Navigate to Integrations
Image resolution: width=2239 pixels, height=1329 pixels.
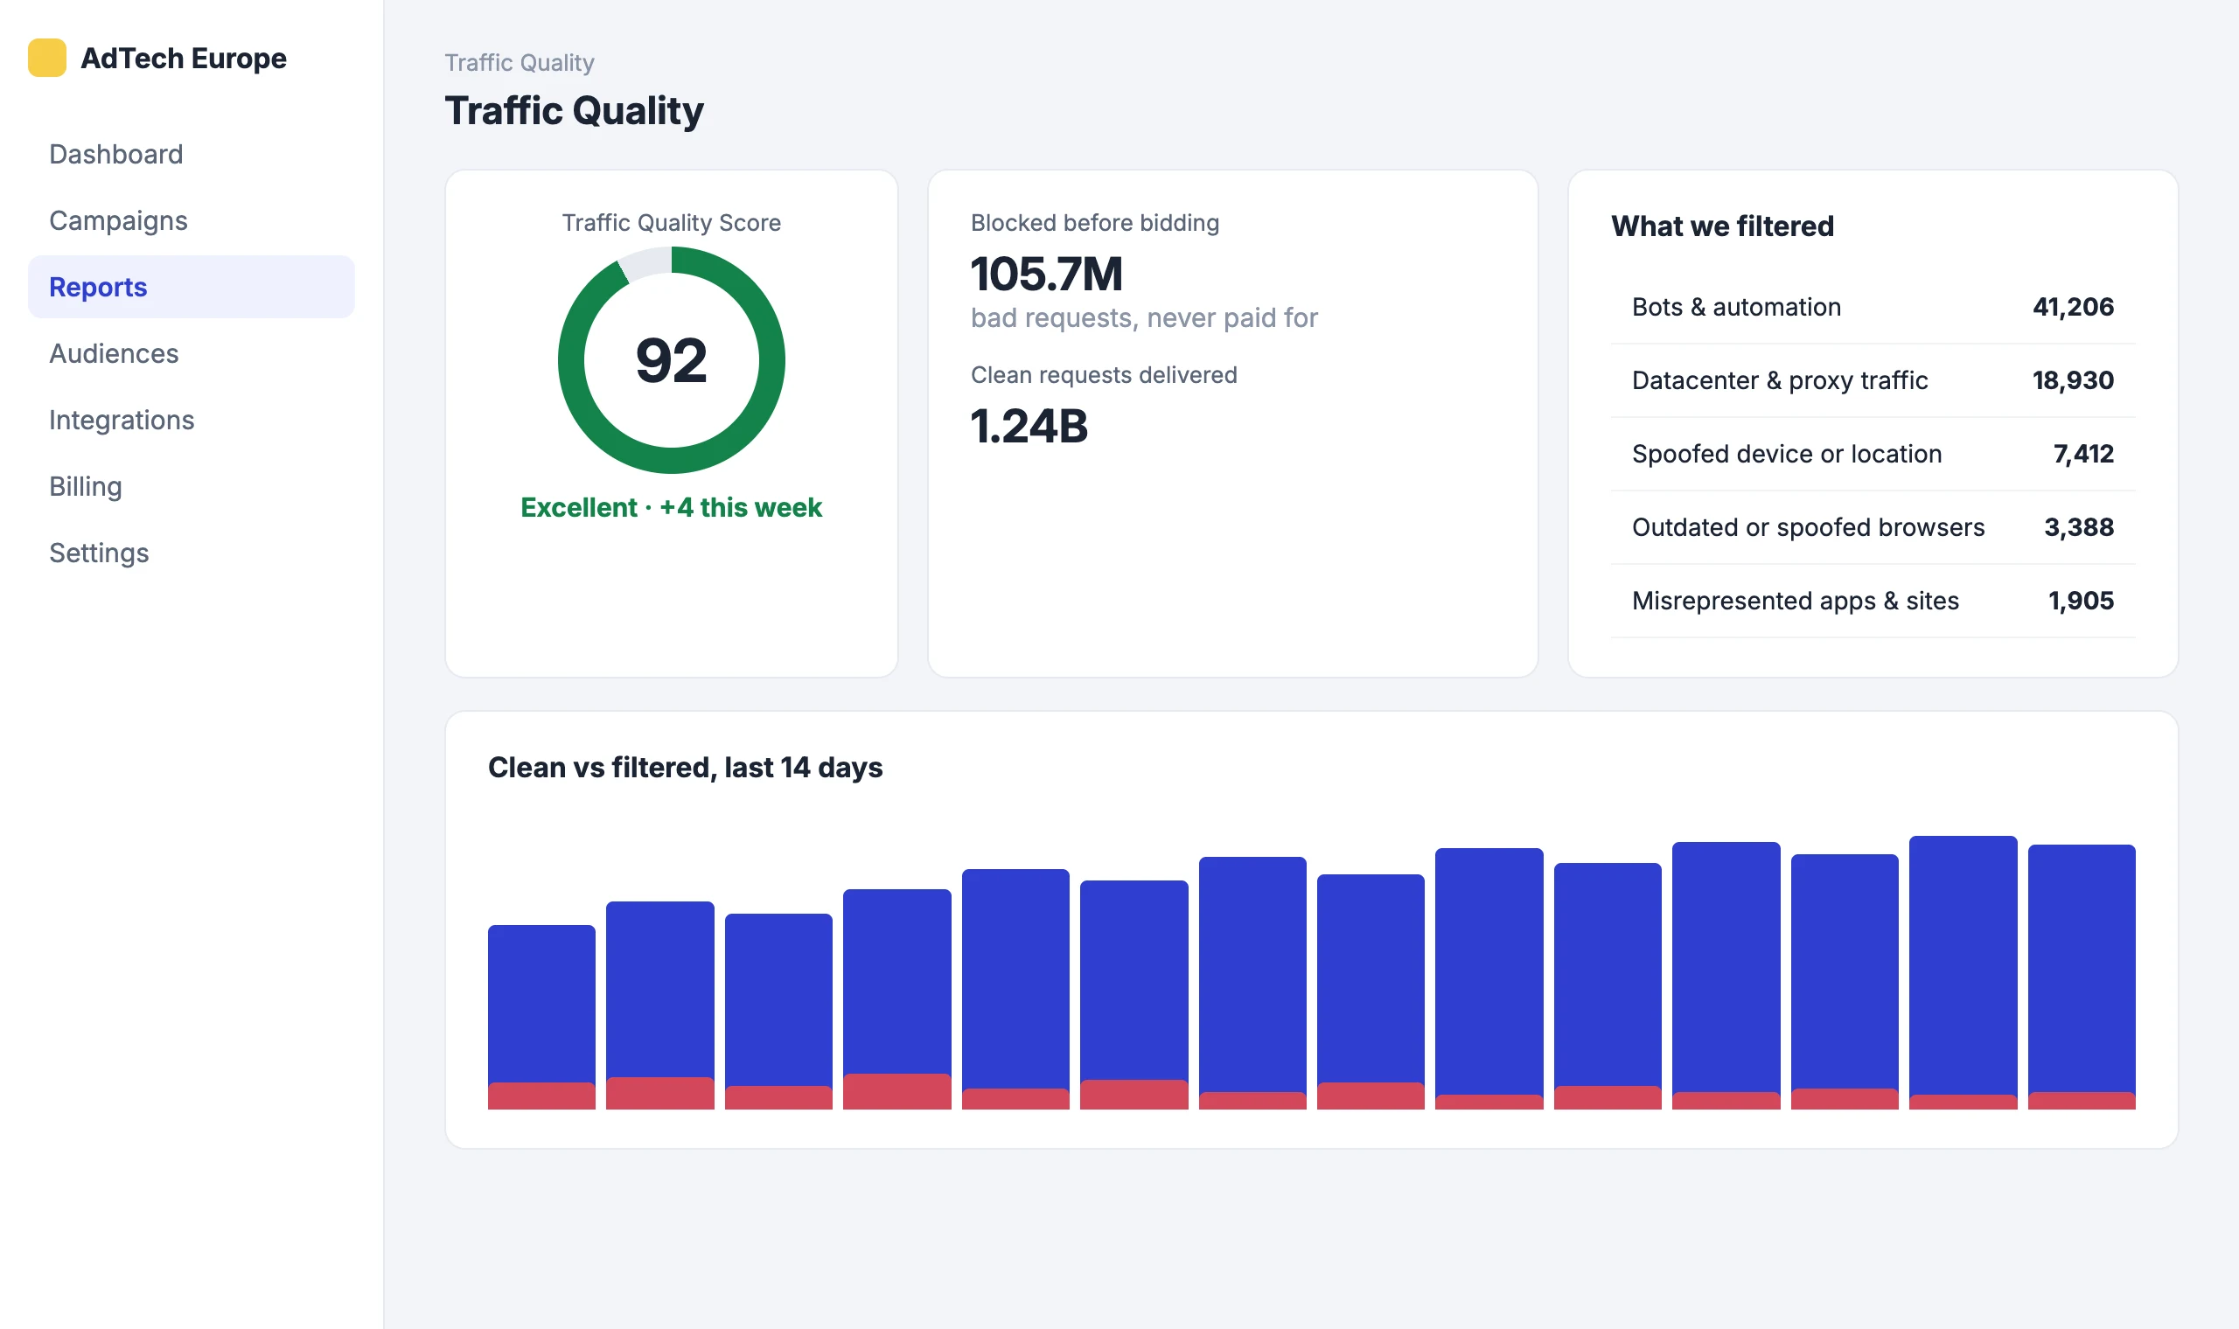pos(191,419)
